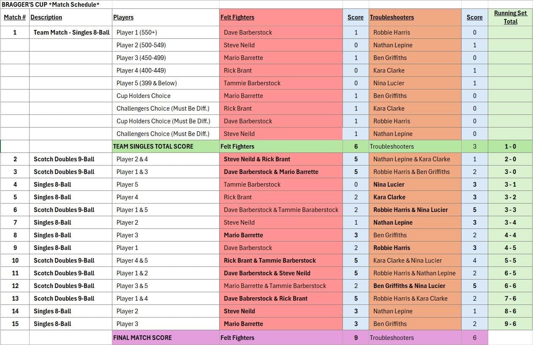Click the "Player 3 (450-499)" cell
Viewport: 533px width, 345px height.
[166, 58]
